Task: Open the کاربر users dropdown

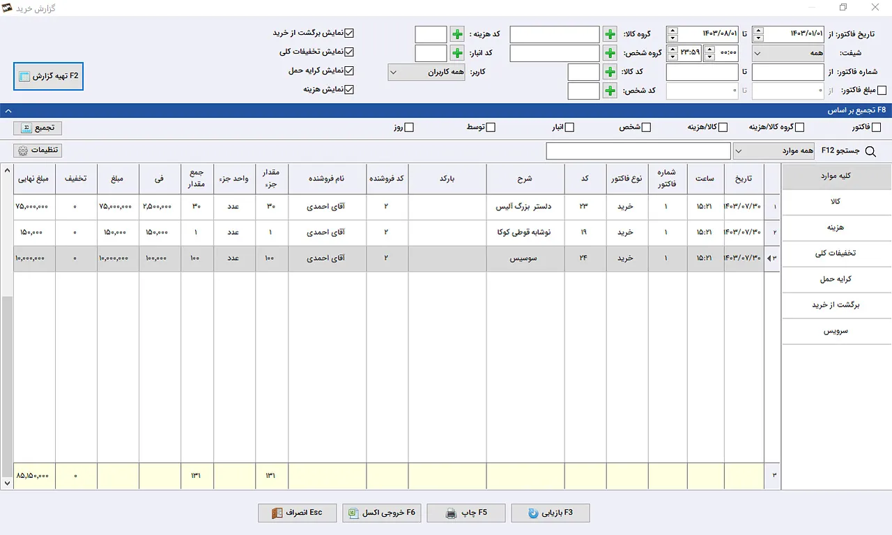Action: click(426, 72)
